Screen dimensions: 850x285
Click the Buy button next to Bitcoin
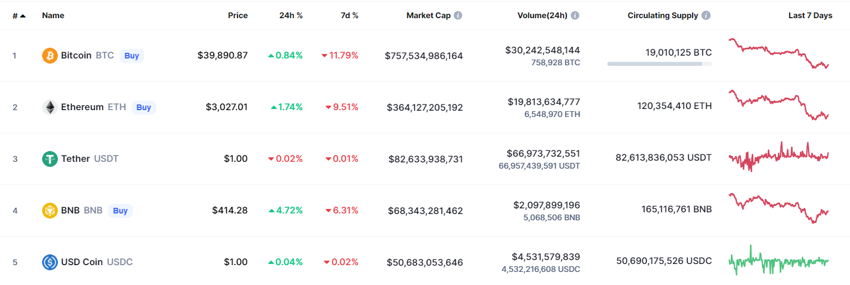tap(132, 56)
